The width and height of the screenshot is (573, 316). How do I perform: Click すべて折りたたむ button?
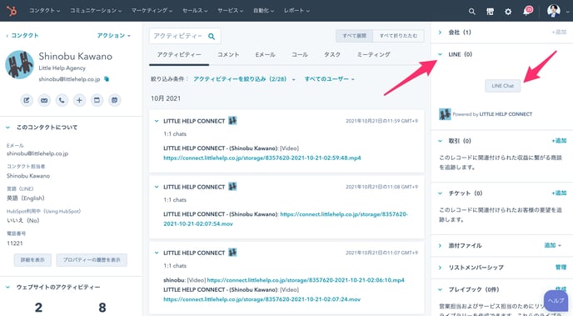[398, 36]
